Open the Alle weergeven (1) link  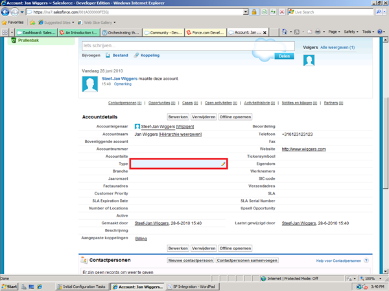point(337,47)
